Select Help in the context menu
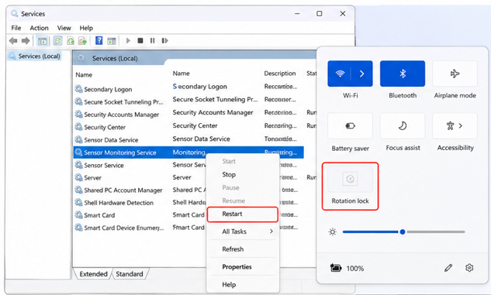The width and height of the screenshot is (491, 295). coord(243,285)
